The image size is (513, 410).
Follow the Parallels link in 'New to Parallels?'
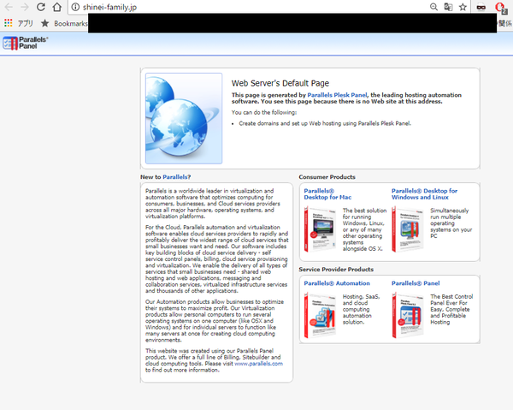click(175, 177)
